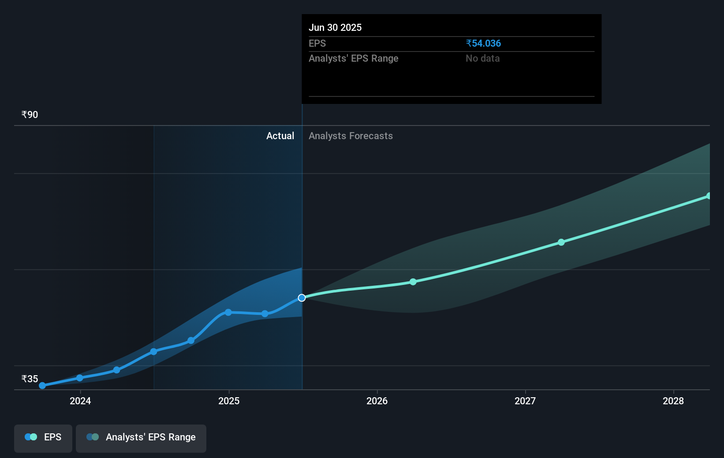Select the EPS data point at early 2024
Image resolution: width=724 pixels, height=458 pixels.
(x=80, y=378)
